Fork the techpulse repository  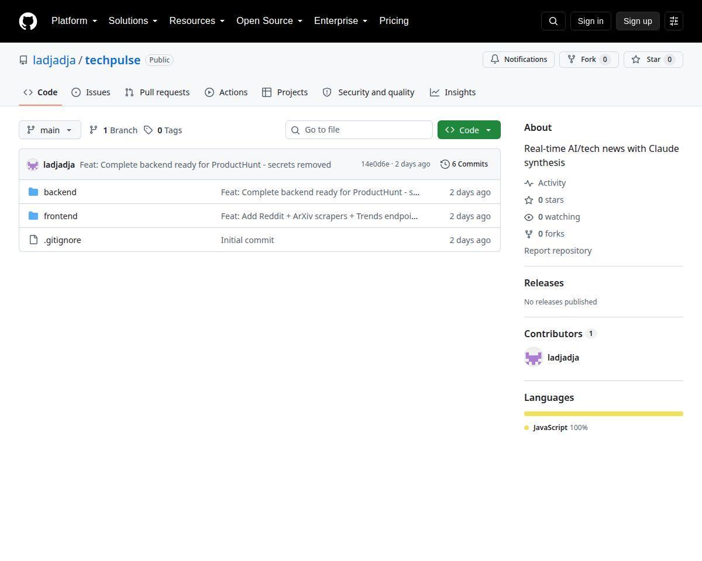tap(589, 60)
